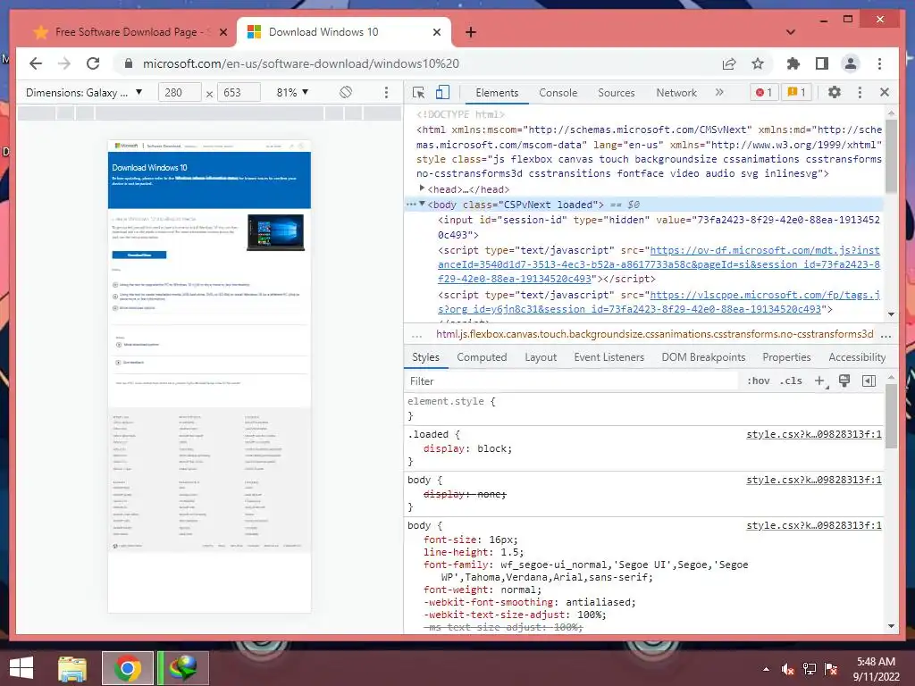Add new style rule plus icon

[820, 381]
